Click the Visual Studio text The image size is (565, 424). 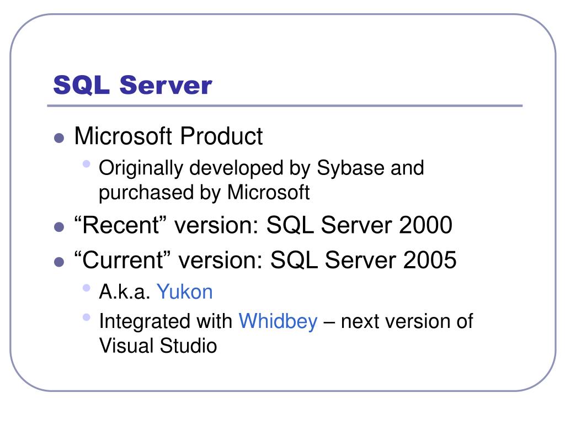coord(158,346)
